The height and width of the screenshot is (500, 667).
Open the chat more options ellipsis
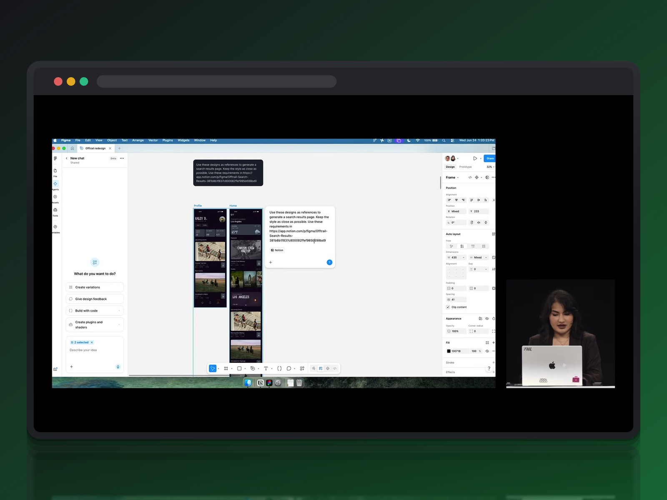(x=122, y=158)
